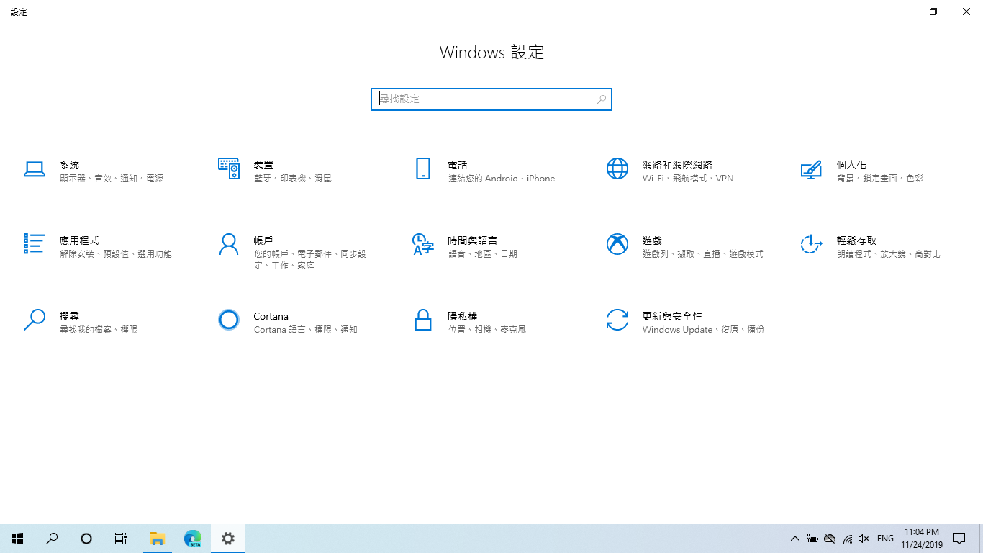Open the 應用程式 list icon
983x553 pixels.
click(x=35, y=244)
